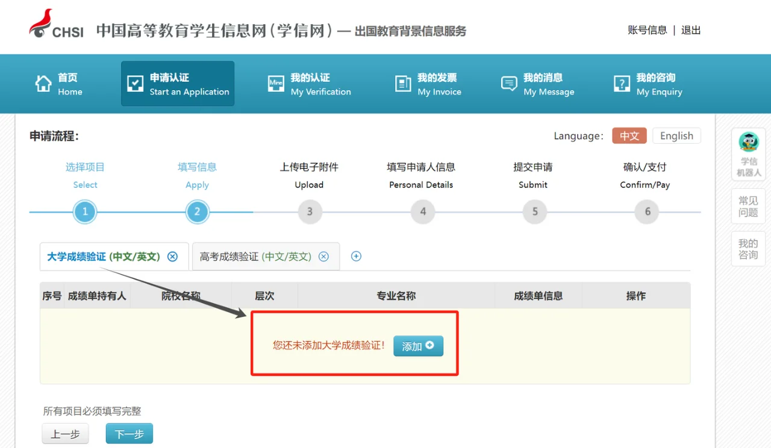
Task: Select Start an Application menu item
Action: coord(178,84)
